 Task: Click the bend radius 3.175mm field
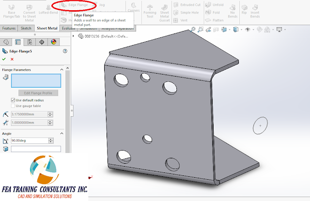(x=29, y=114)
